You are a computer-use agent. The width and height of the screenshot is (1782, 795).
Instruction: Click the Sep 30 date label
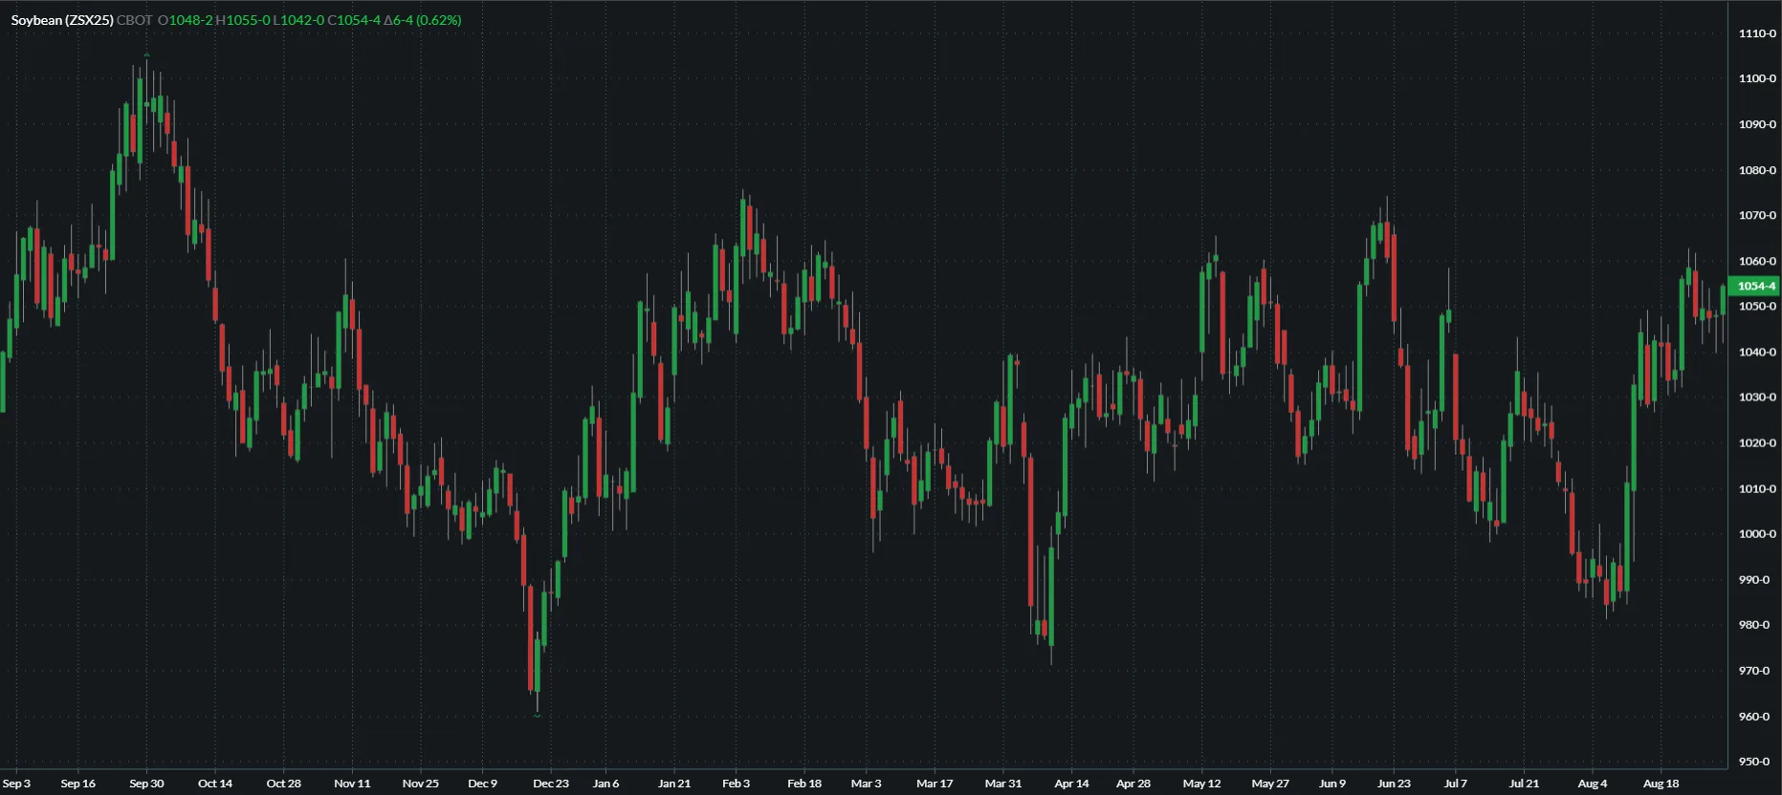(146, 784)
